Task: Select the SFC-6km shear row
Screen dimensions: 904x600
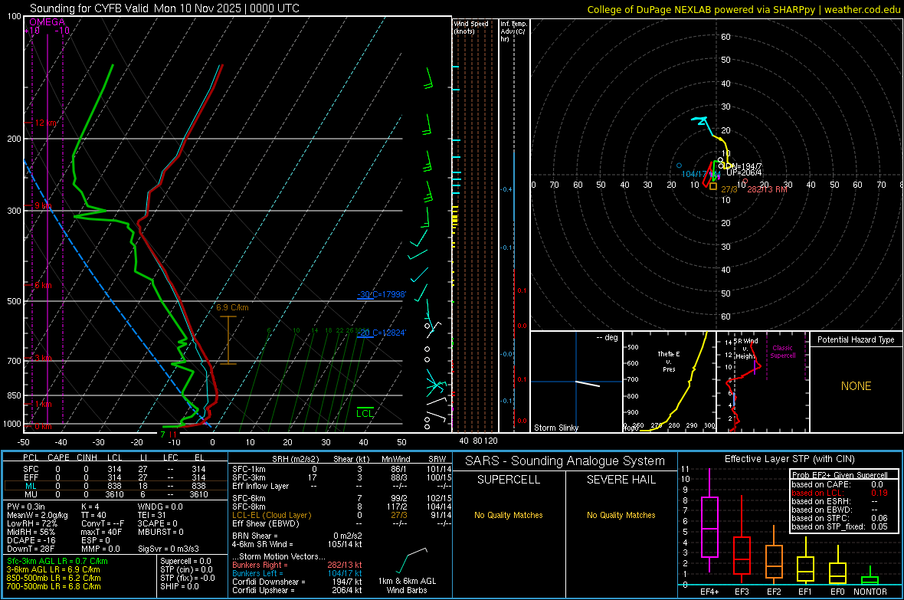Action: (340, 498)
